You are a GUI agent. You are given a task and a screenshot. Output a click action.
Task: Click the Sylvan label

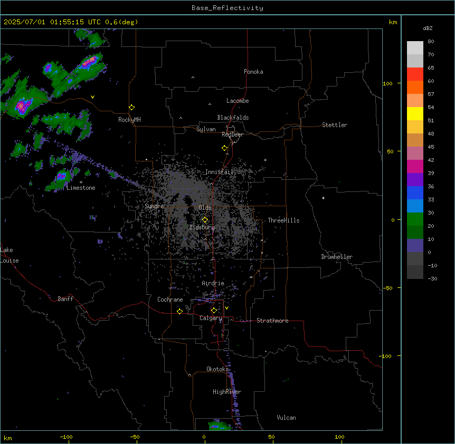click(x=206, y=129)
